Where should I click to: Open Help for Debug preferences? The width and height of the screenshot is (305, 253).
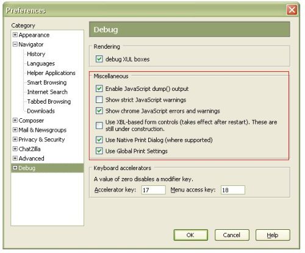point(273,235)
